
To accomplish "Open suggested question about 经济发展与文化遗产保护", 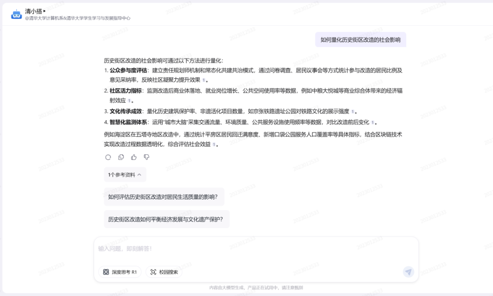I will [x=166, y=219].
